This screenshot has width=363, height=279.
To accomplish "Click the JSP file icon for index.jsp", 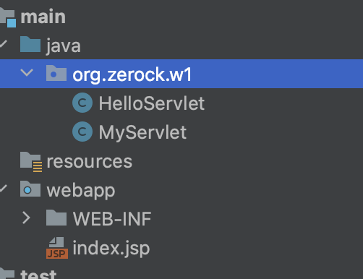I will click(57, 248).
